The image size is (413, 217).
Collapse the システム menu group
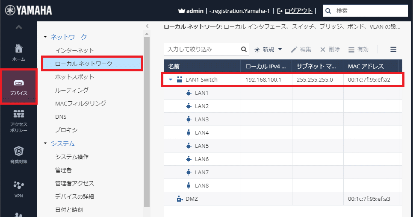[46, 144]
